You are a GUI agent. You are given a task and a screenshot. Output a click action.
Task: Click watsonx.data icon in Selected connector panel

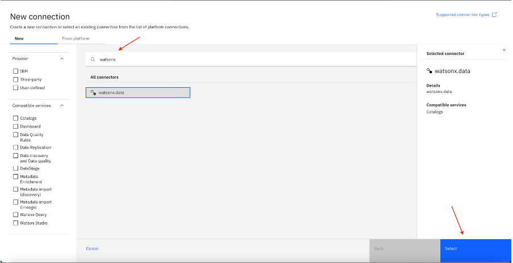tap(430, 71)
